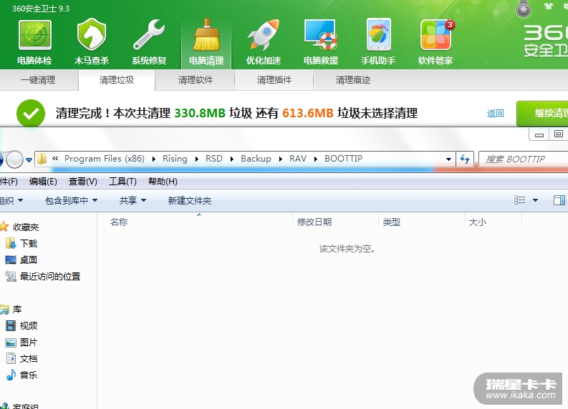Sort by 名称 column header
Image resolution: width=568 pixels, height=409 pixels.
click(119, 222)
